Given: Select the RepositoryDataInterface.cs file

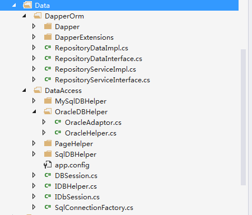Looking at the screenshot, I should (99, 59).
